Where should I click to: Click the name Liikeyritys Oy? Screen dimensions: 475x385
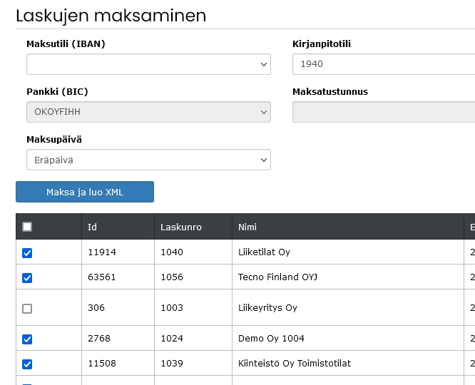[x=267, y=307]
